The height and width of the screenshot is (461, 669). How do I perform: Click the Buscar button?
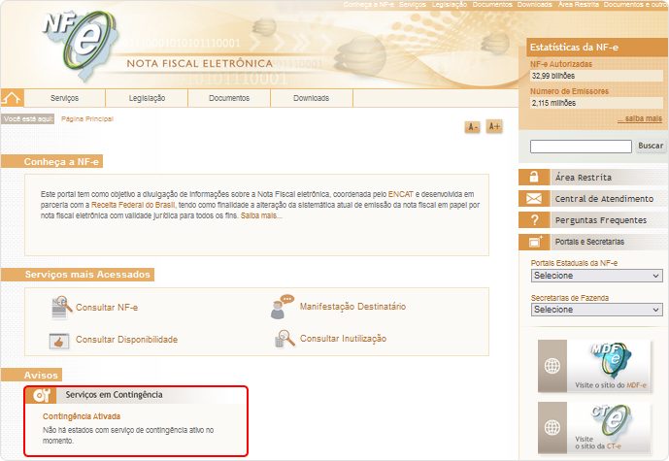coord(651,146)
